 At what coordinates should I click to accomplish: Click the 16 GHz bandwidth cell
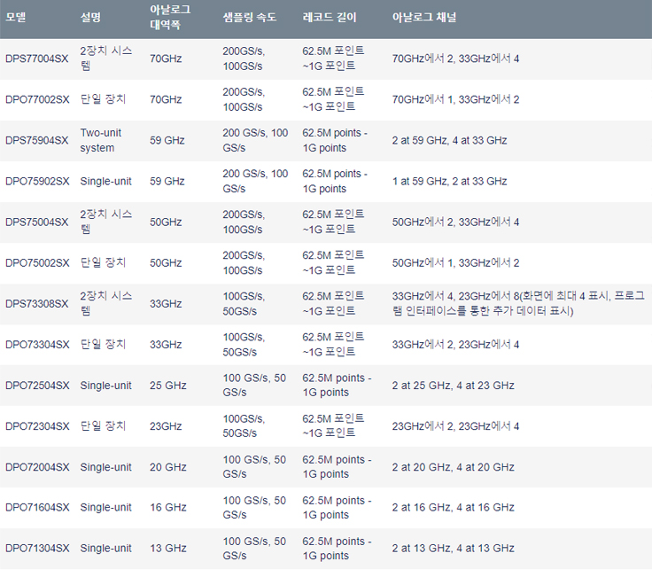[168, 508]
